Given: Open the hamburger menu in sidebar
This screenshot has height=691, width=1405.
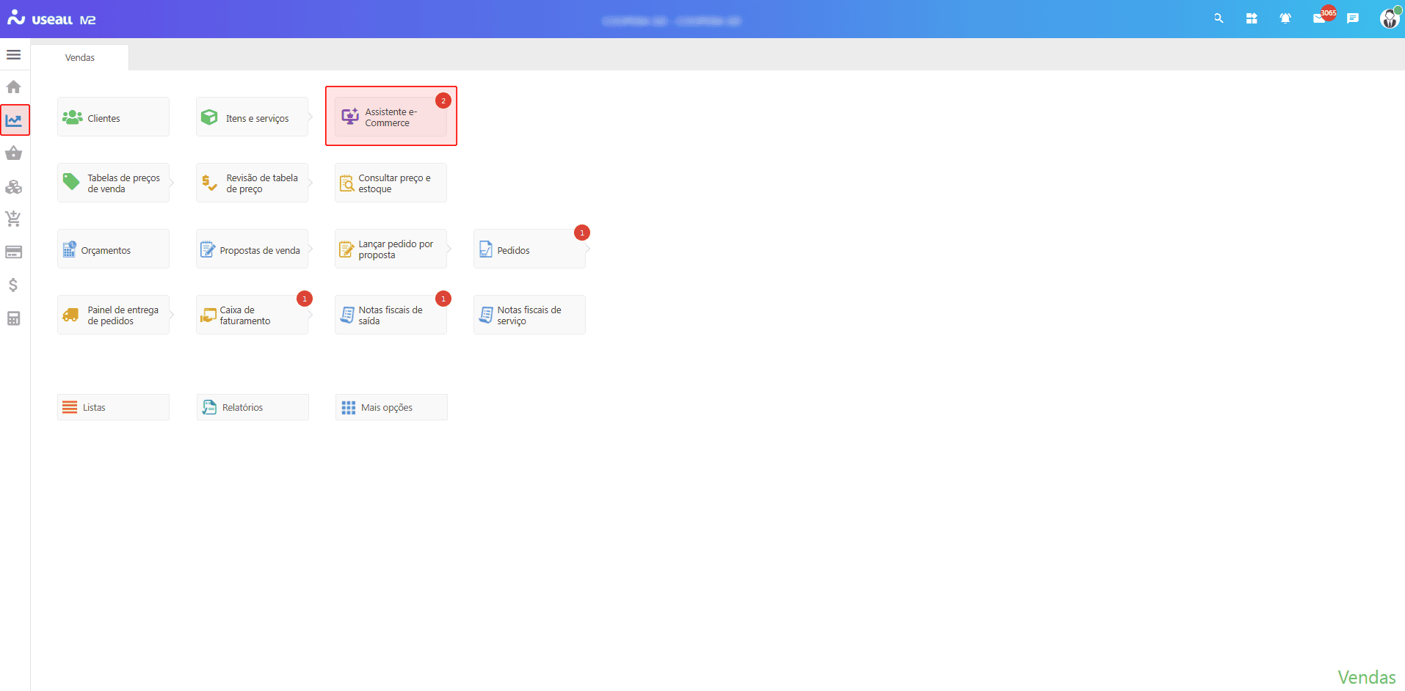Looking at the screenshot, I should tap(13, 55).
